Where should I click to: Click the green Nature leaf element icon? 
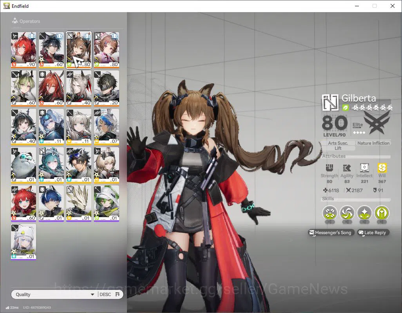coord(345,108)
